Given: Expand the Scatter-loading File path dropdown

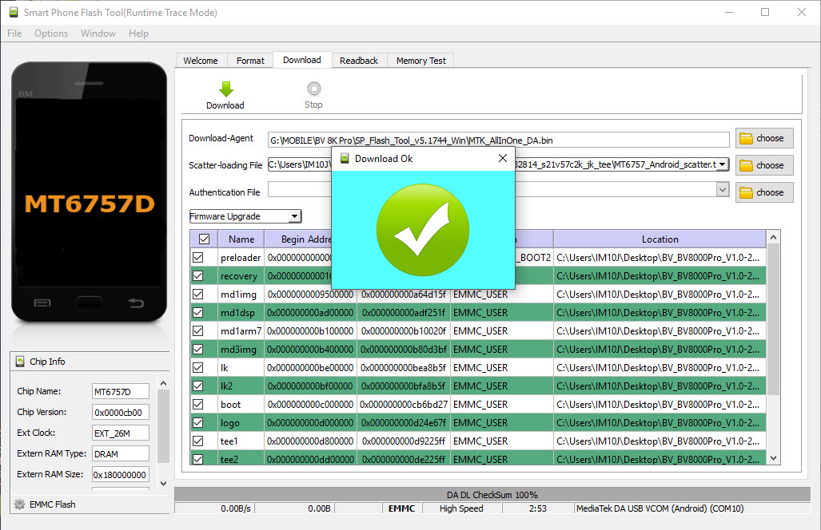Looking at the screenshot, I should (x=722, y=164).
